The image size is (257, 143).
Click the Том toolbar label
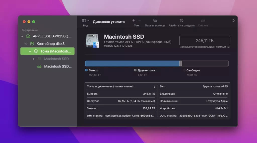pos(136,26)
